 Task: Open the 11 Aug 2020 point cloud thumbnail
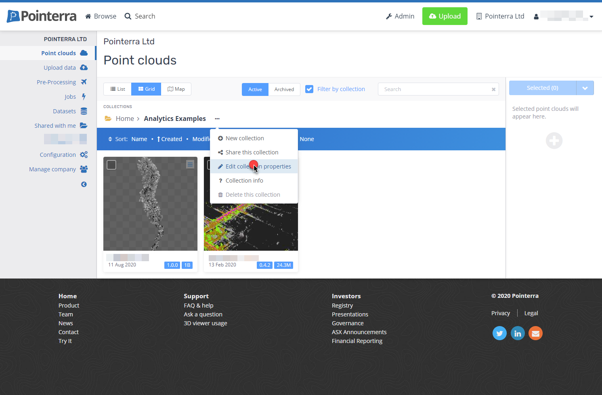[x=150, y=204]
